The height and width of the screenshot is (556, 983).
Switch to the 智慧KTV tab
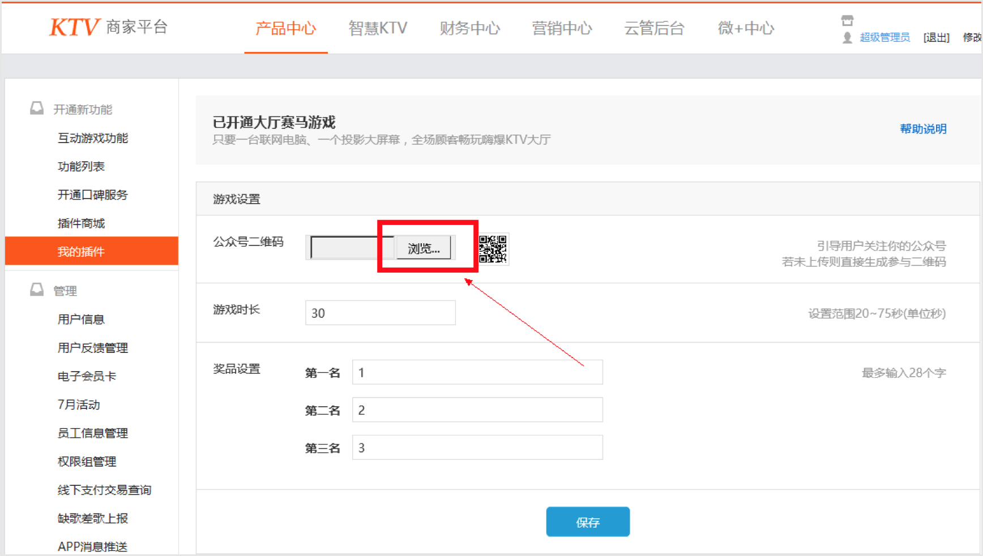pos(378,28)
